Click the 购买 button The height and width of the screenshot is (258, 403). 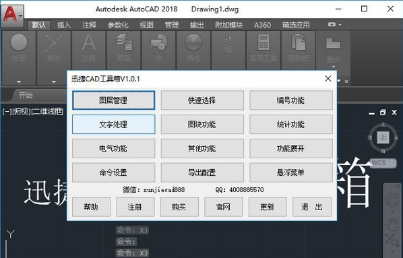[179, 207]
